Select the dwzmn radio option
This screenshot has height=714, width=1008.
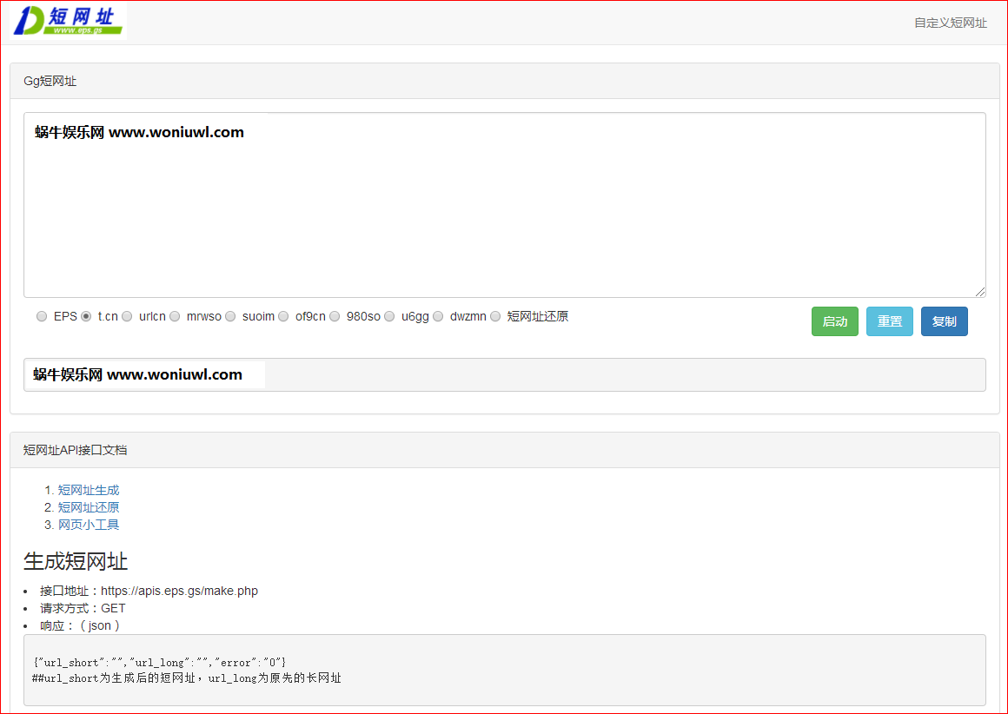tap(438, 317)
